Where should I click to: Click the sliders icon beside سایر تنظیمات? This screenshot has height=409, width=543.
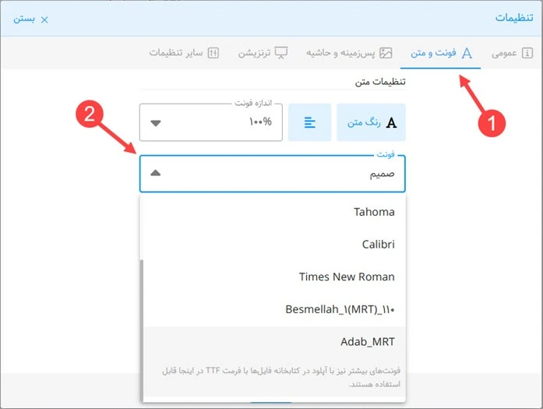point(213,53)
